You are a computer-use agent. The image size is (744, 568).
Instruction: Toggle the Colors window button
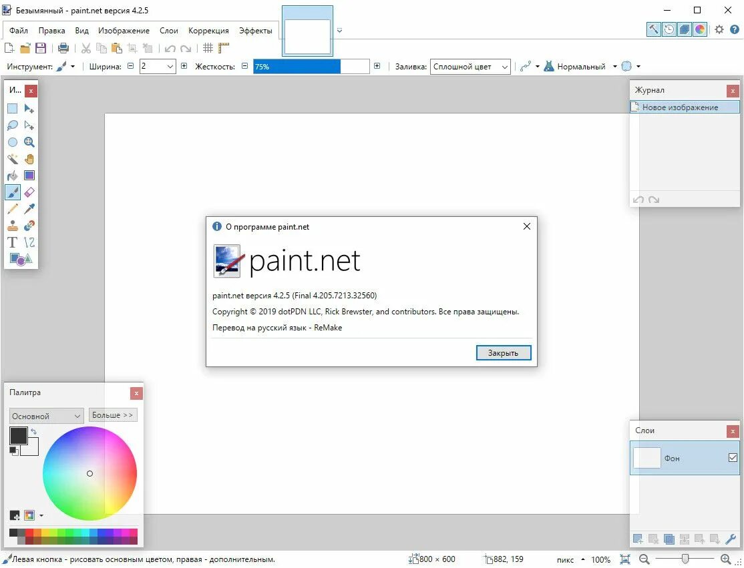coord(700,29)
